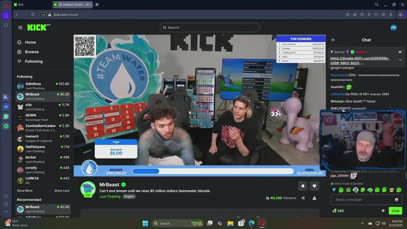This screenshot has width=407, height=229.
Task: Open chat settings gear
Action: [383, 211]
